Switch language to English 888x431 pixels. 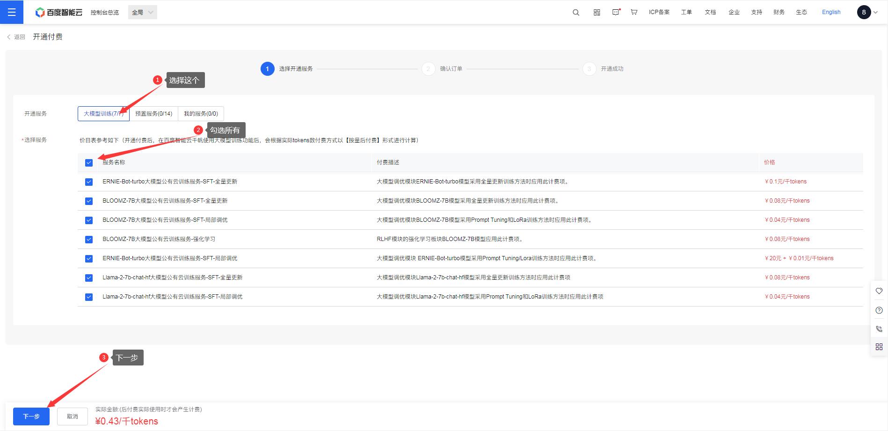(831, 12)
